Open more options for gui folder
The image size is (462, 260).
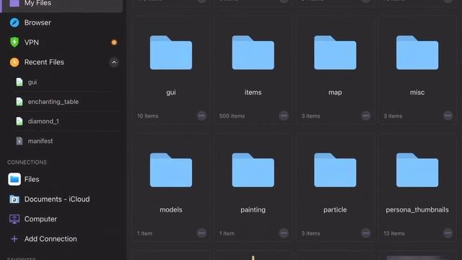tap(202, 116)
